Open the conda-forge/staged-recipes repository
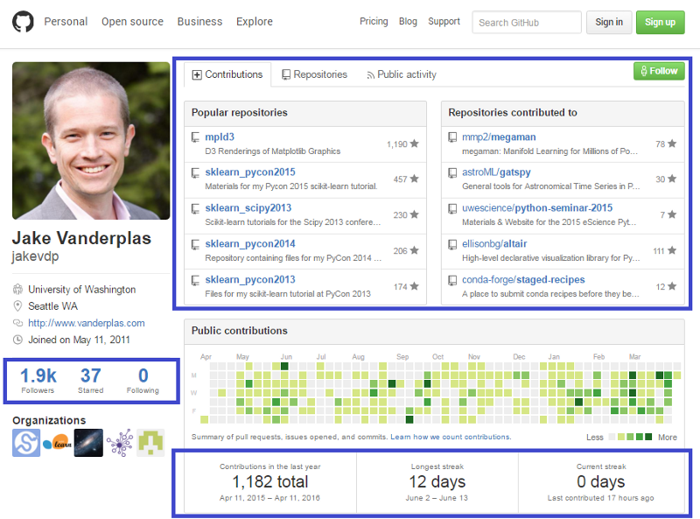The width and height of the screenshot is (700, 519). (523, 279)
